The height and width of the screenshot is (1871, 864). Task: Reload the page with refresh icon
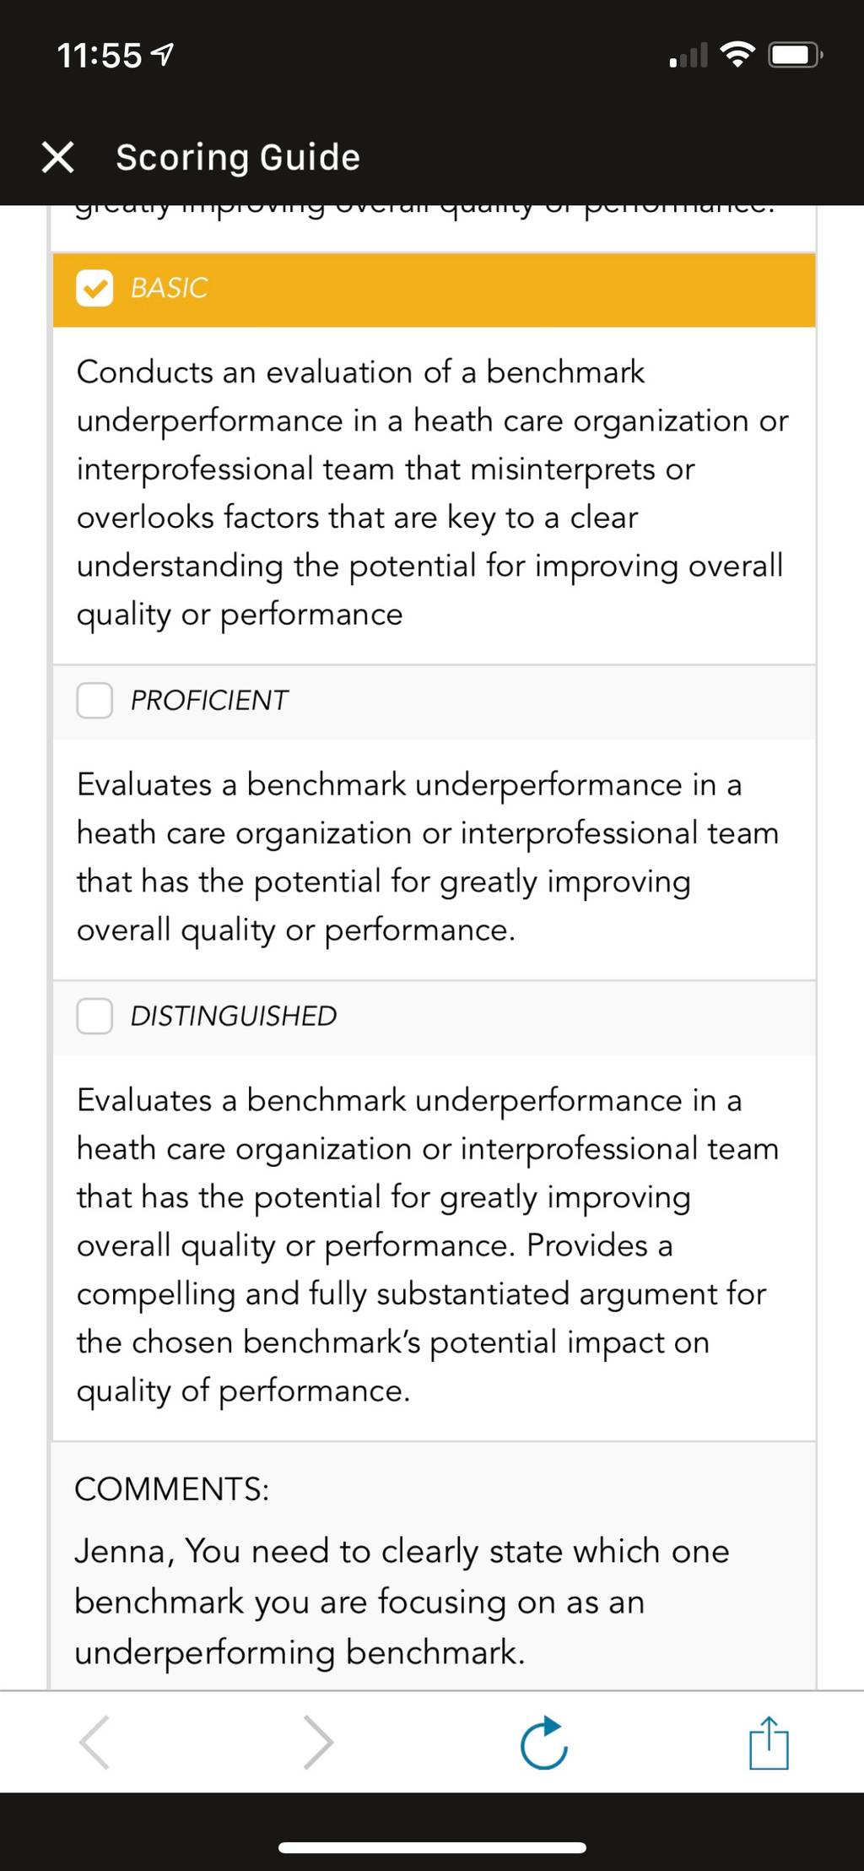tap(544, 1743)
